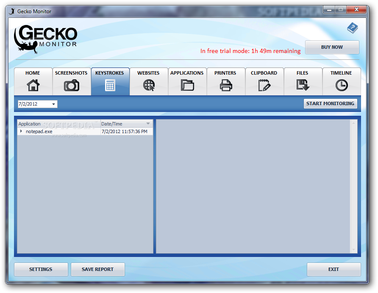
Task: Click the BUY NOW button
Action: 332,47
